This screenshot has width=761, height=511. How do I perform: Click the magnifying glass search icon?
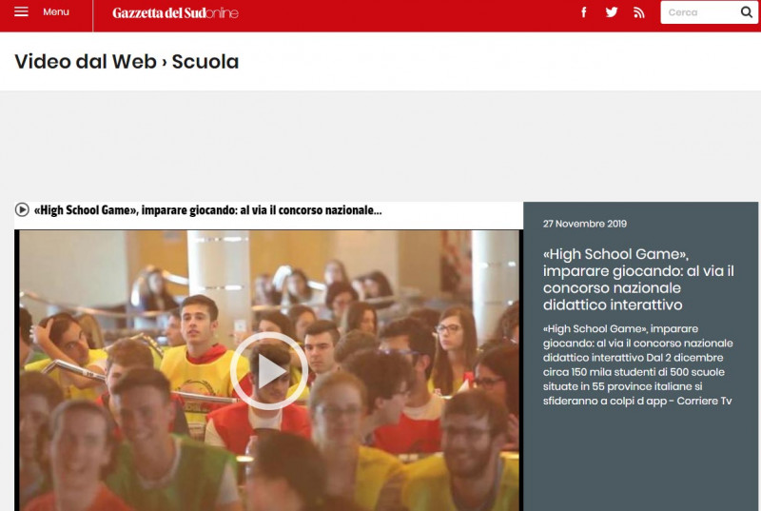coord(747,12)
